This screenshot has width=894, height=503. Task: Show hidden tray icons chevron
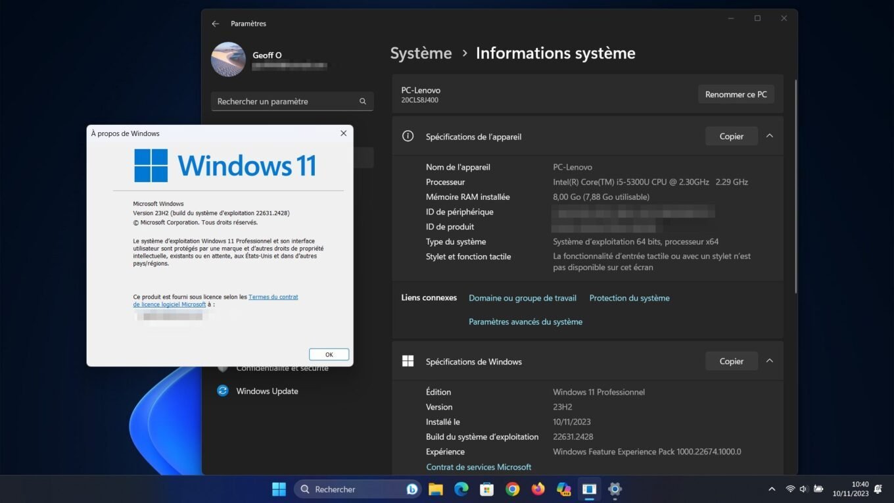pos(772,489)
